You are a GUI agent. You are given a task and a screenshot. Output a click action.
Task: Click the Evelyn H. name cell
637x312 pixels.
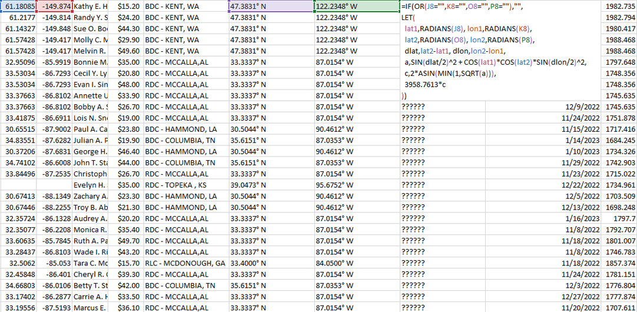91,185
